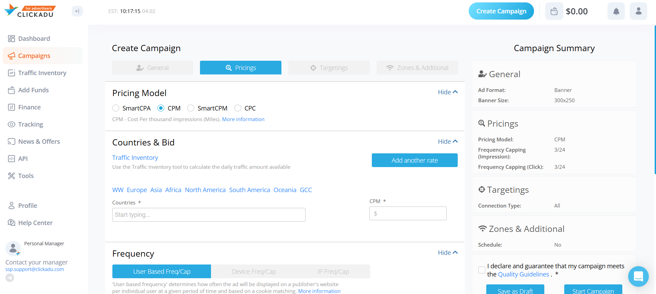656x294 pixels.
Task: Select GCC region shortcut
Action: [x=306, y=190]
